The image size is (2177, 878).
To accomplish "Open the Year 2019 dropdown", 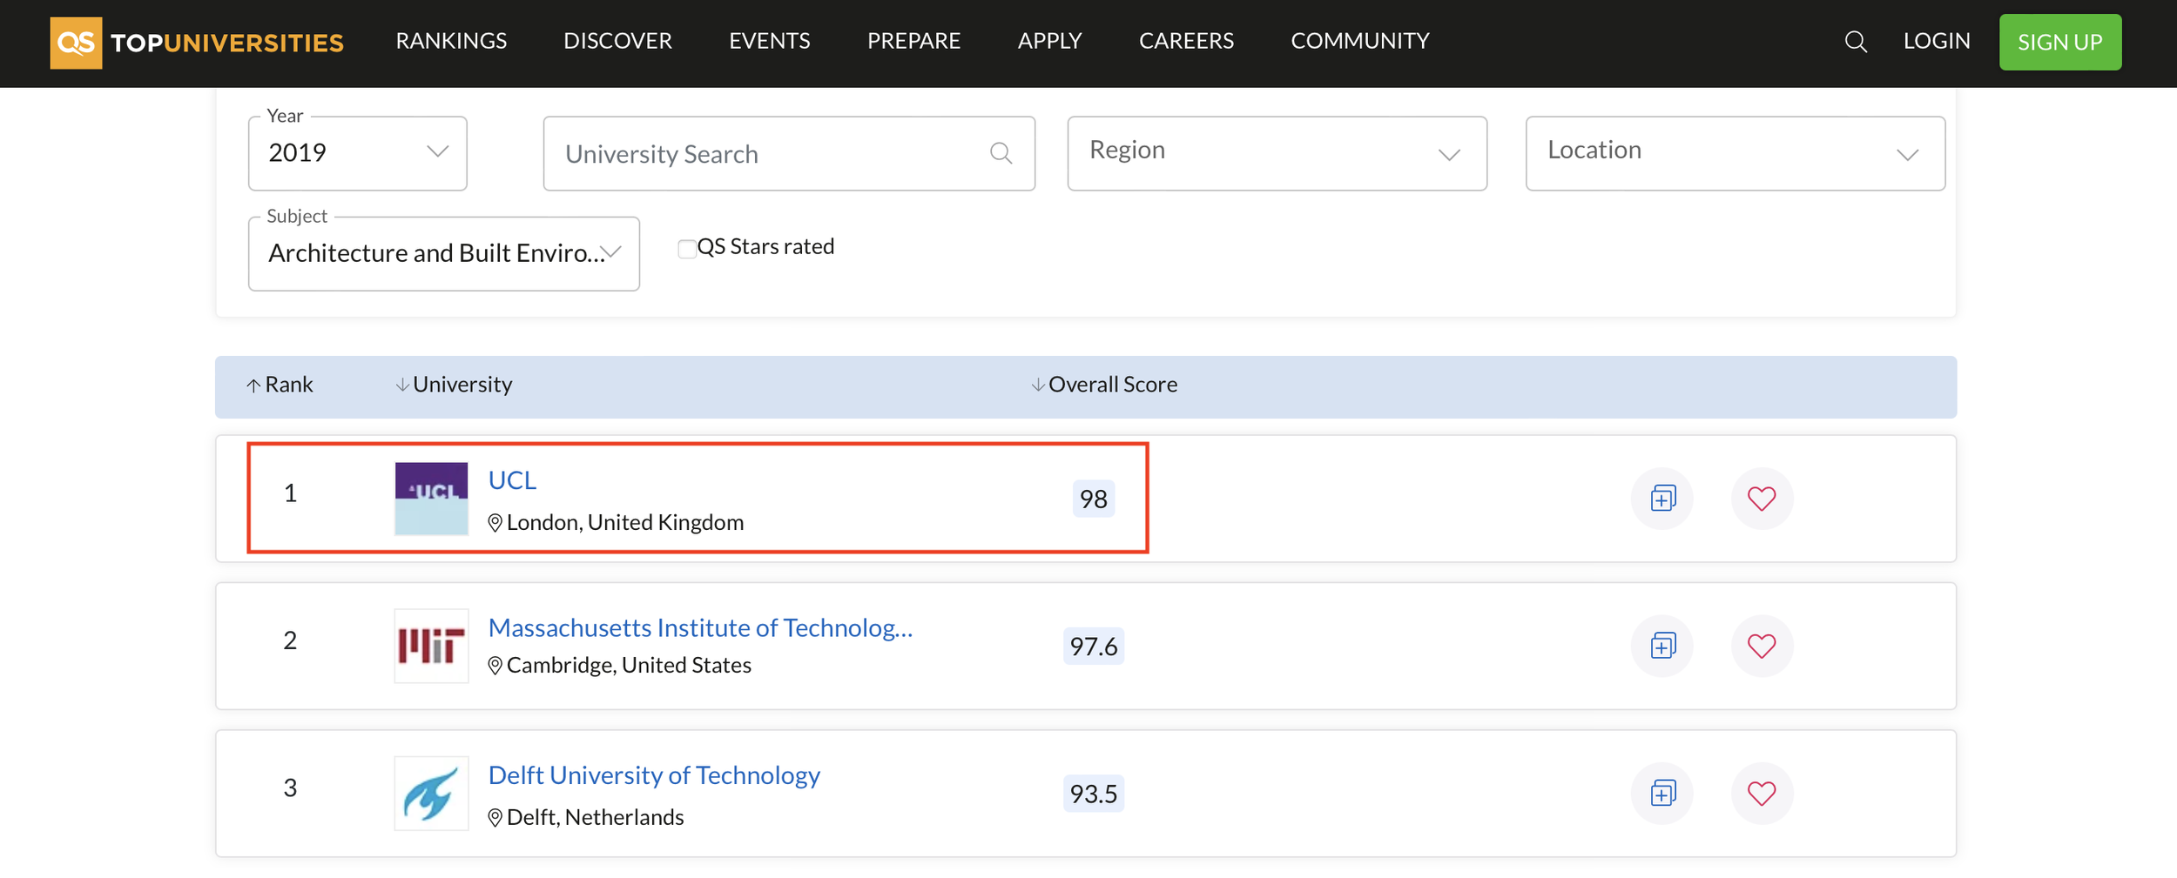I will coord(358,153).
